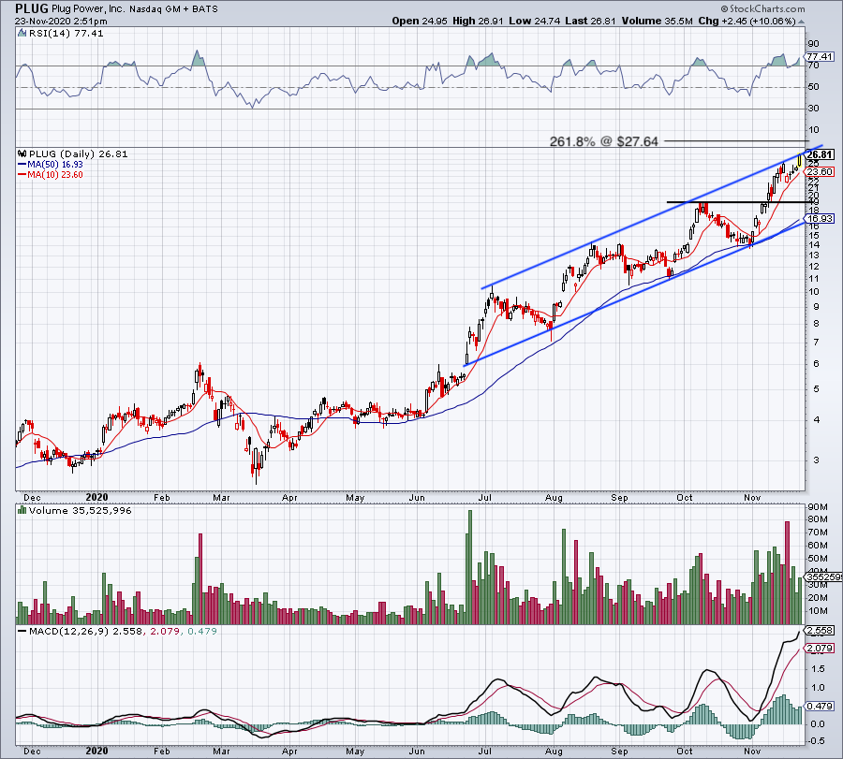
Task: Click the 261.8% @ $27.64 annotation
Action: pos(604,141)
